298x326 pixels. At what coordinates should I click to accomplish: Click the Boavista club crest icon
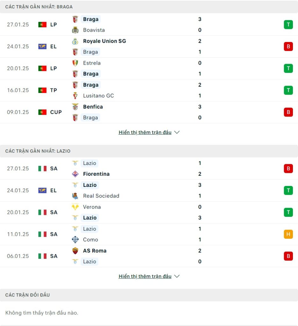pyautogui.click(x=75, y=30)
